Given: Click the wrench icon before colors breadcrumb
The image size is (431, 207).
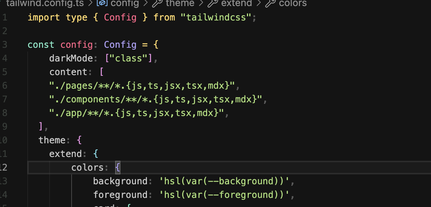Looking at the screenshot, I should click(x=270, y=4).
